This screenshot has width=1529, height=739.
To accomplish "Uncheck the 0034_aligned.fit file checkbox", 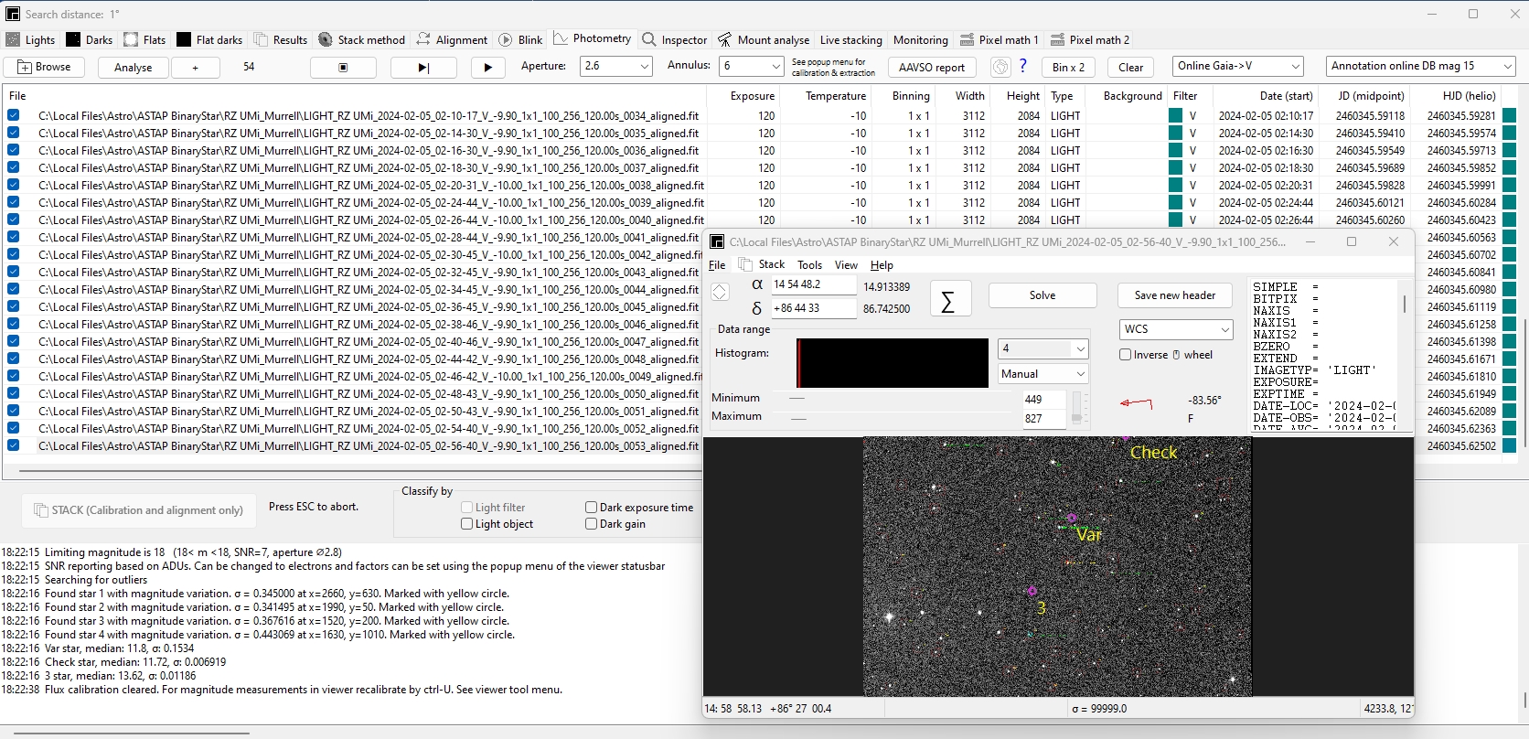I will click(x=14, y=115).
